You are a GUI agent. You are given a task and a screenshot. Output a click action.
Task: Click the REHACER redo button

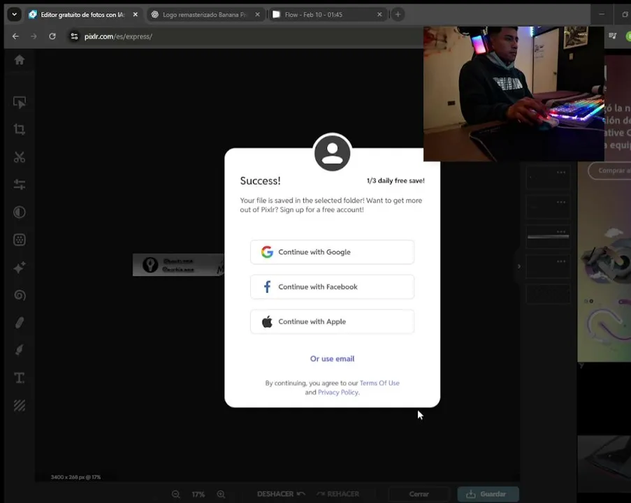(338, 494)
